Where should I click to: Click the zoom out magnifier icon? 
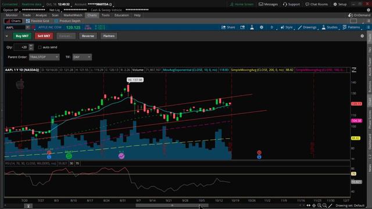coord(324,206)
